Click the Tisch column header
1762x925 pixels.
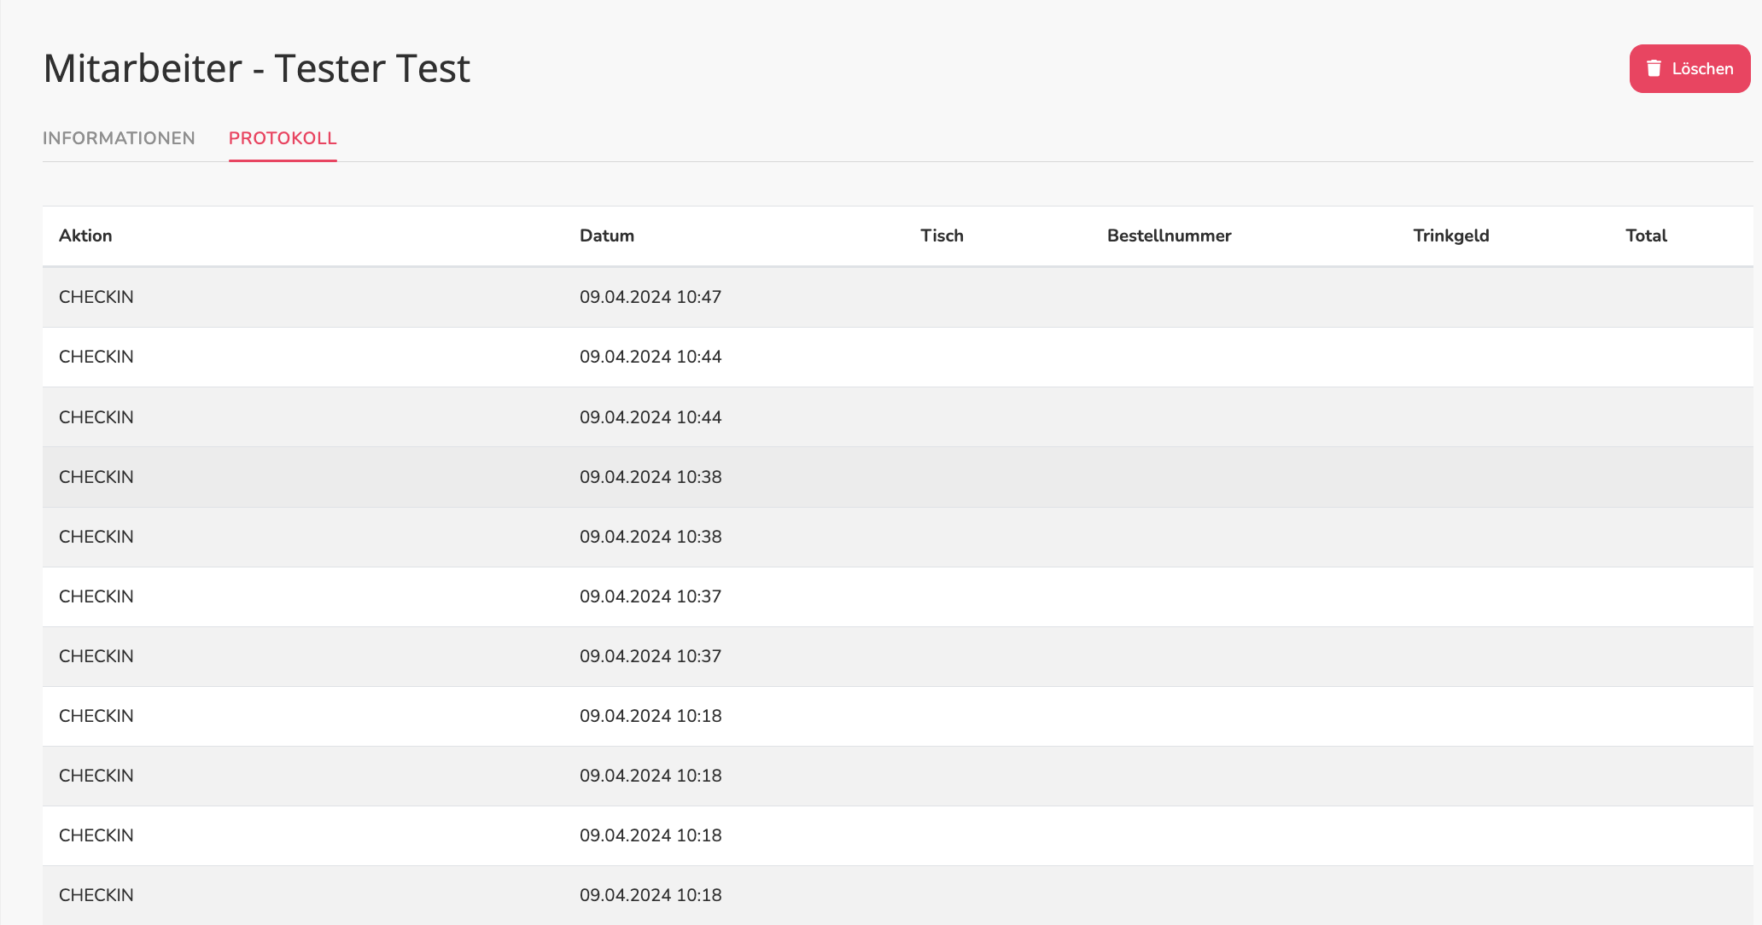[x=942, y=236]
